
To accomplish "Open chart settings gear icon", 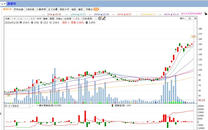I will point(100,18).
